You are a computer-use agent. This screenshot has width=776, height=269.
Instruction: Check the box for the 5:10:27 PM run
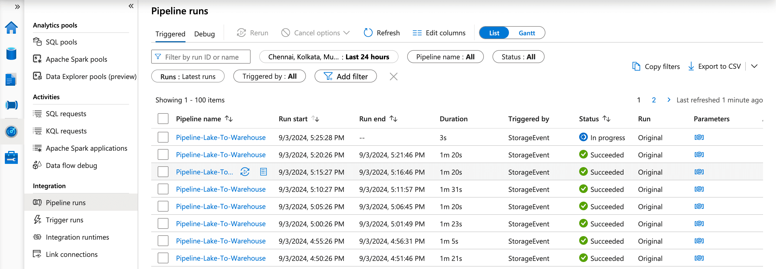[163, 189]
